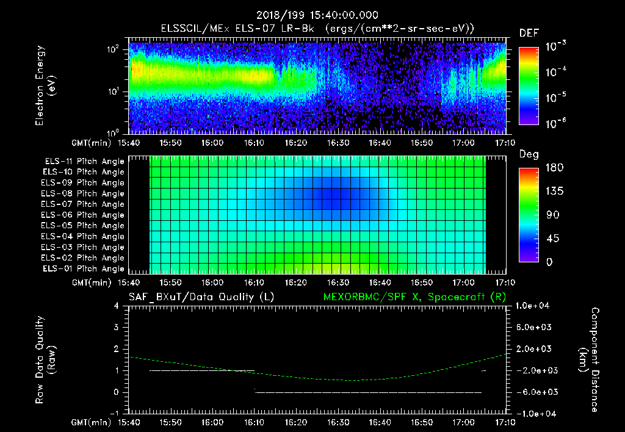Screen dimensions: 625x432
Task: Click the 180 value on Deg scale
Action: (x=554, y=168)
